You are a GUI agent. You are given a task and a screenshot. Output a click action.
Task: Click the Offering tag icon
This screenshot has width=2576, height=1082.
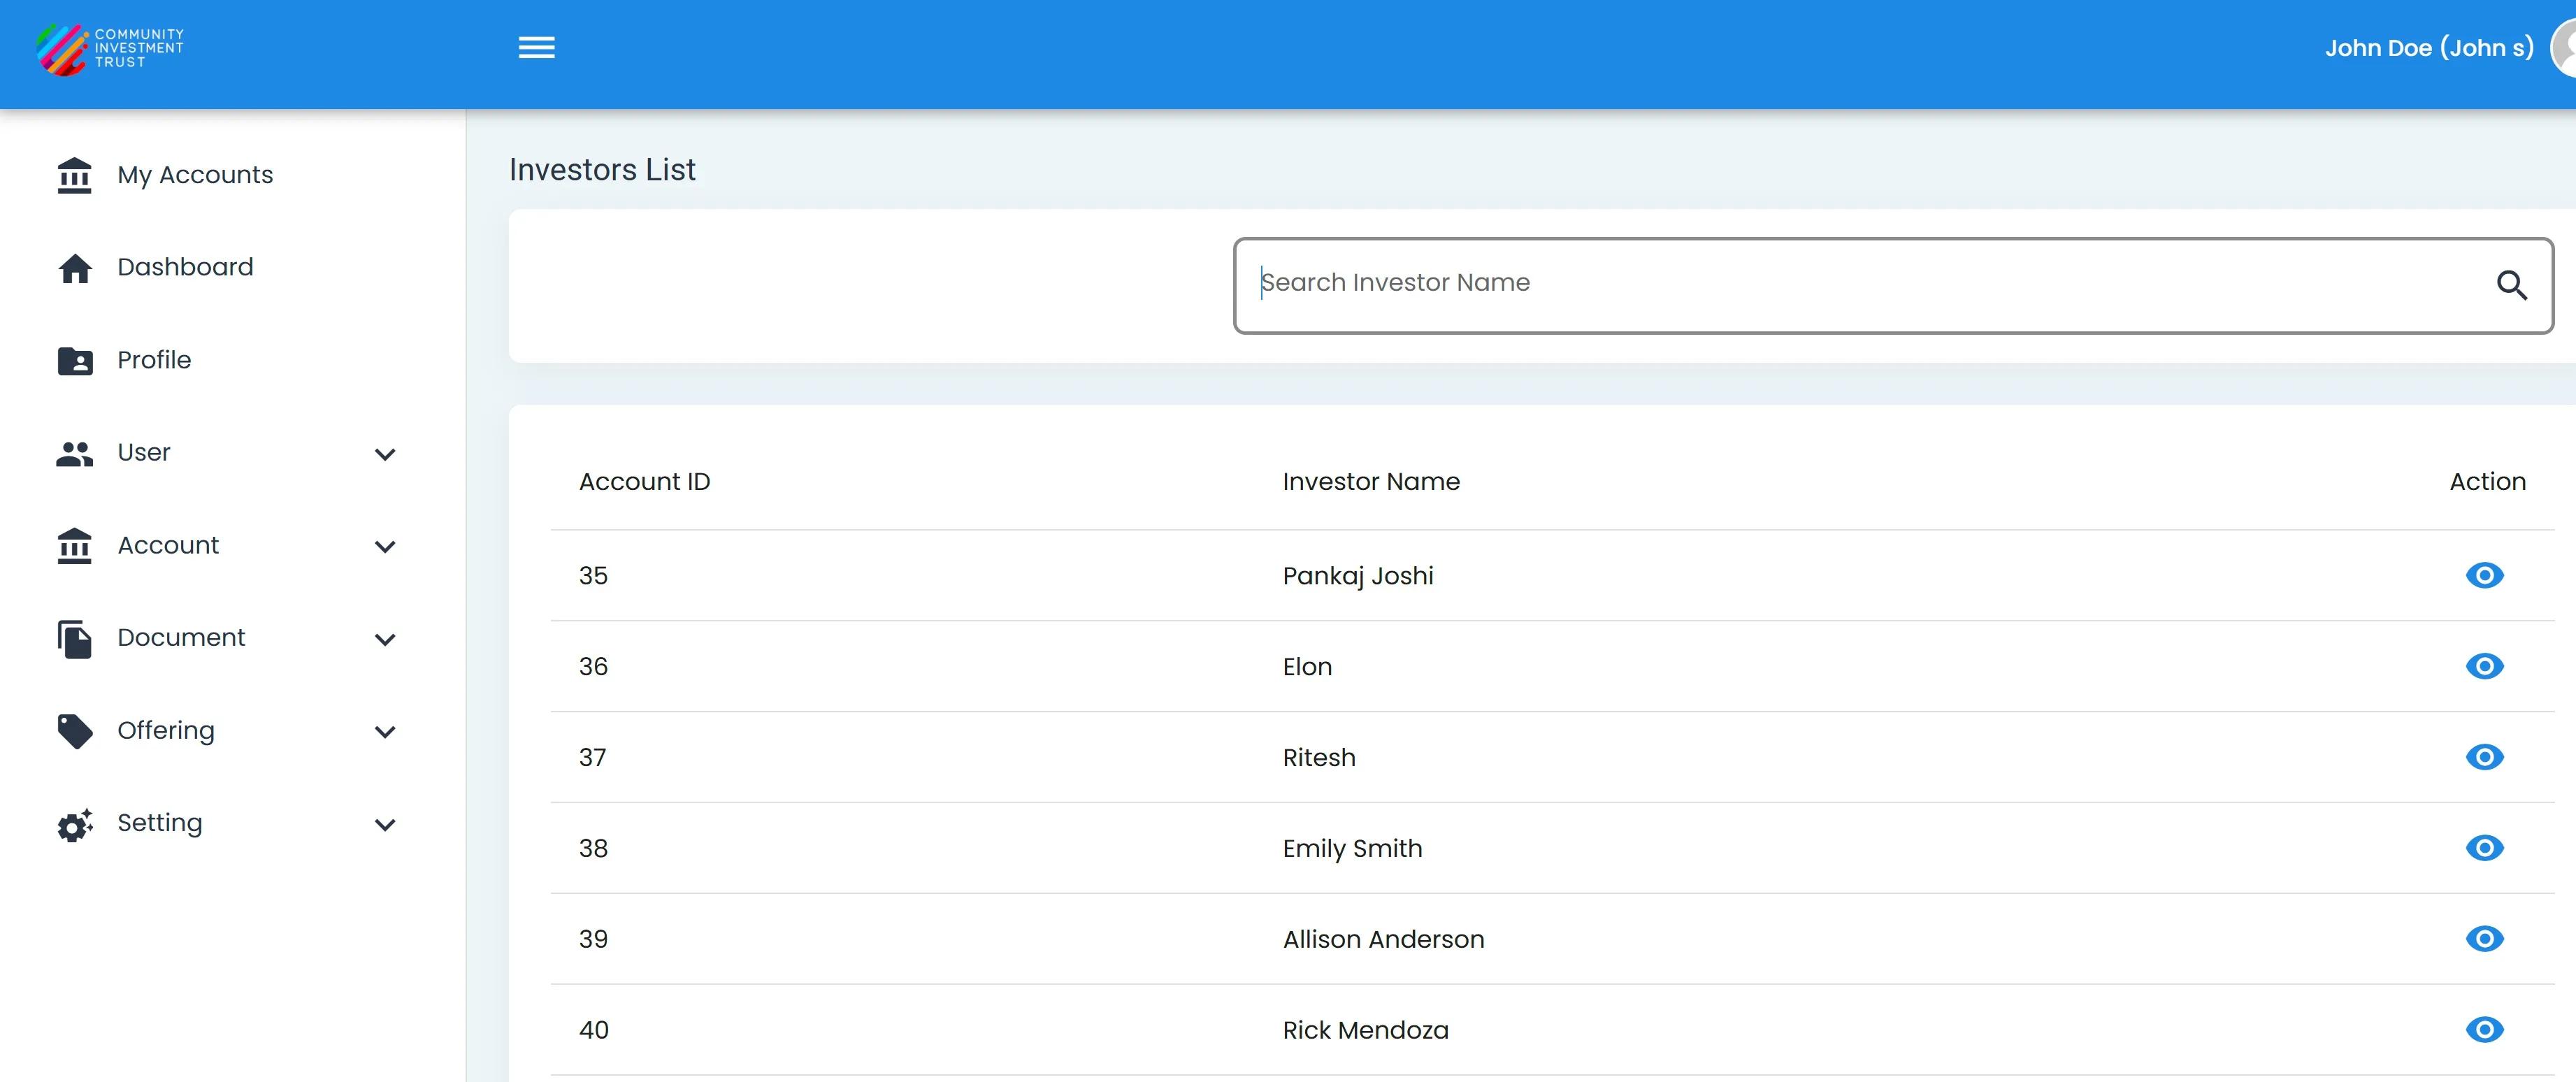tap(74, 731)
